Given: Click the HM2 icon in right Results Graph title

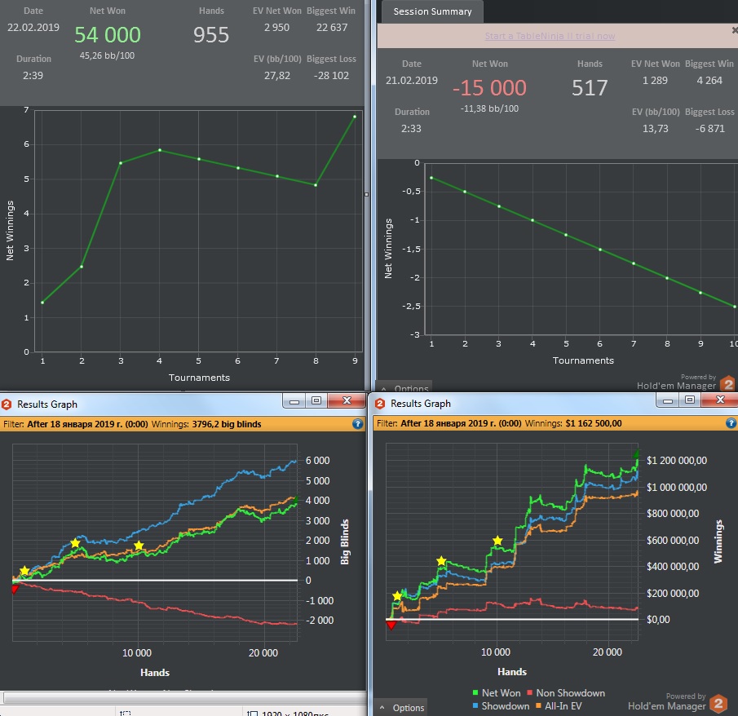Looking at the screenshot, I should [x=380, y=404].
